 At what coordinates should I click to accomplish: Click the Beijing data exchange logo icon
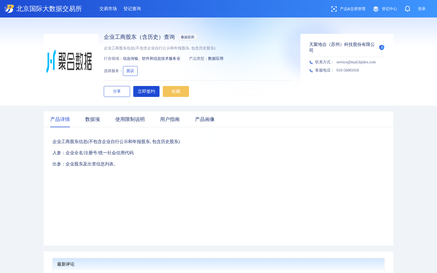(9, 9)
